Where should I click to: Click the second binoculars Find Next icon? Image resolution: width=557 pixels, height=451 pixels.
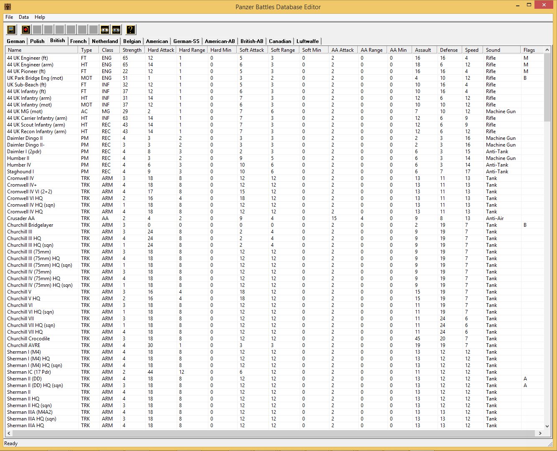pyautogui.click(x=116, y=30)
